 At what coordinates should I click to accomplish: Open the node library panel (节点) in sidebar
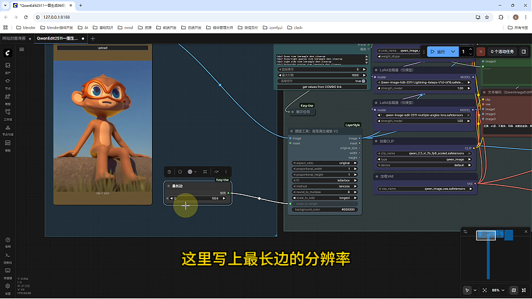coord(7,83)
